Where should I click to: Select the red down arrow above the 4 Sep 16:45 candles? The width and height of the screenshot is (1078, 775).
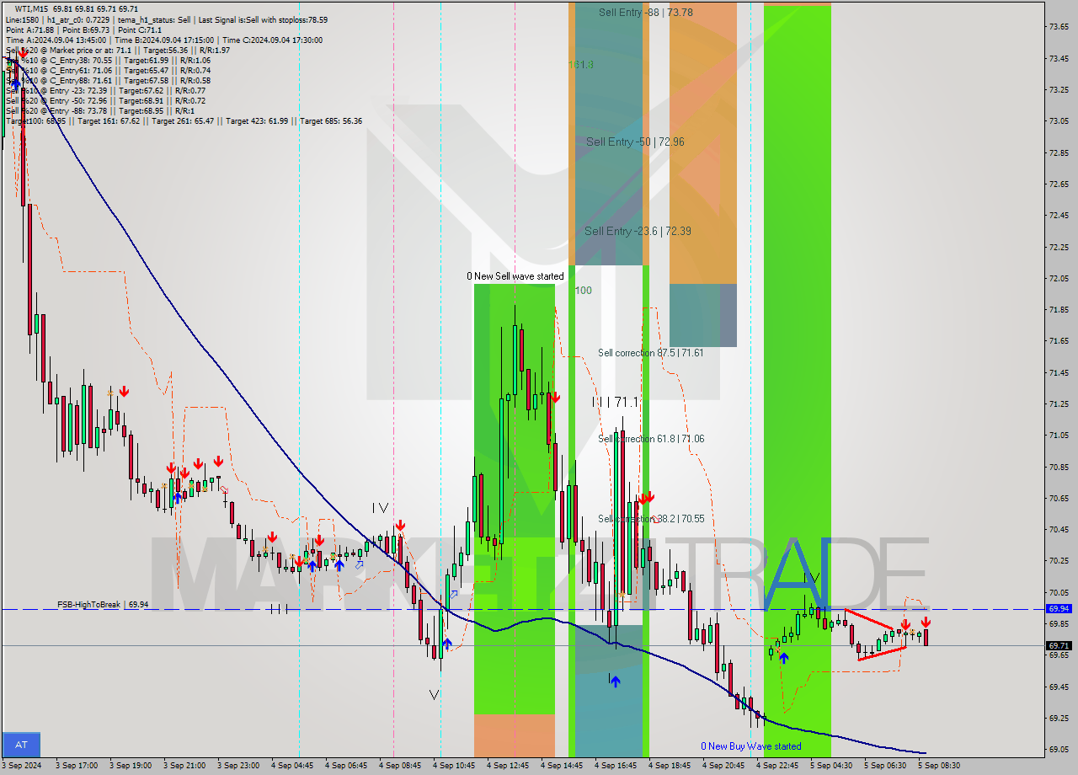pyautogui.click(x=645, y=498)
